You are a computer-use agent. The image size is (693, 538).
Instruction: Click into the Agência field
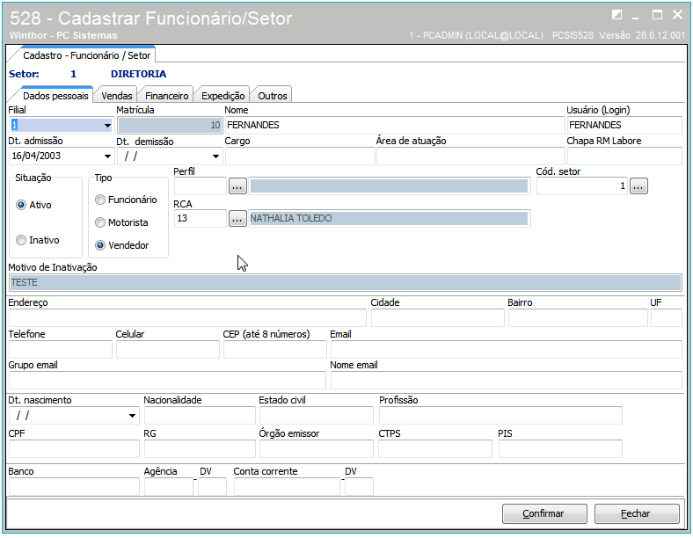(169, 487)
